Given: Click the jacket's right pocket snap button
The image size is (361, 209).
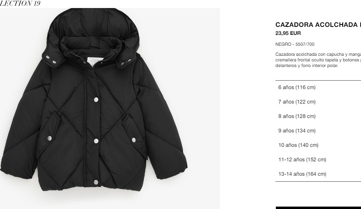Looking at the screenshot, I should pyautogui.click(x=134, y=140).
